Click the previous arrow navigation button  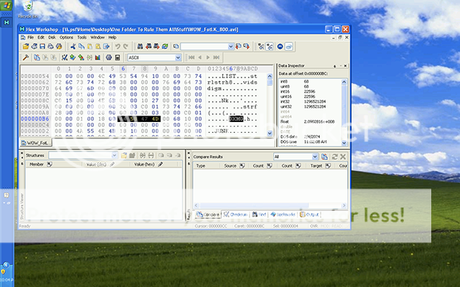(x=200, y=57)
